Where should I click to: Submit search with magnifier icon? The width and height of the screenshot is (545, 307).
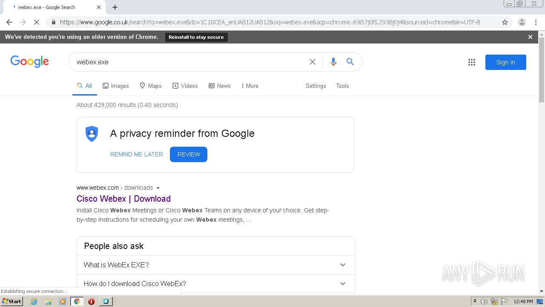pos(350,62)
